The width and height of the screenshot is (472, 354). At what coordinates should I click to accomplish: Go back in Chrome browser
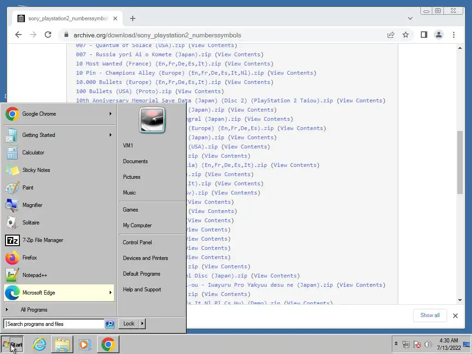coord(18,35)
